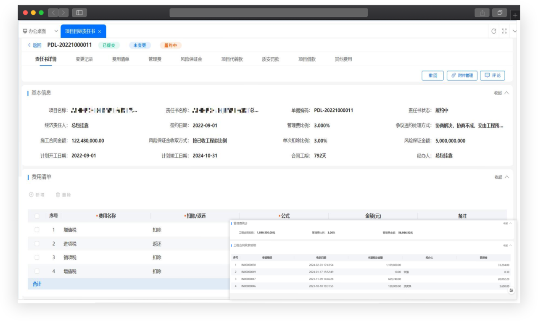Open the tab bar chevron menu at right

515,31
